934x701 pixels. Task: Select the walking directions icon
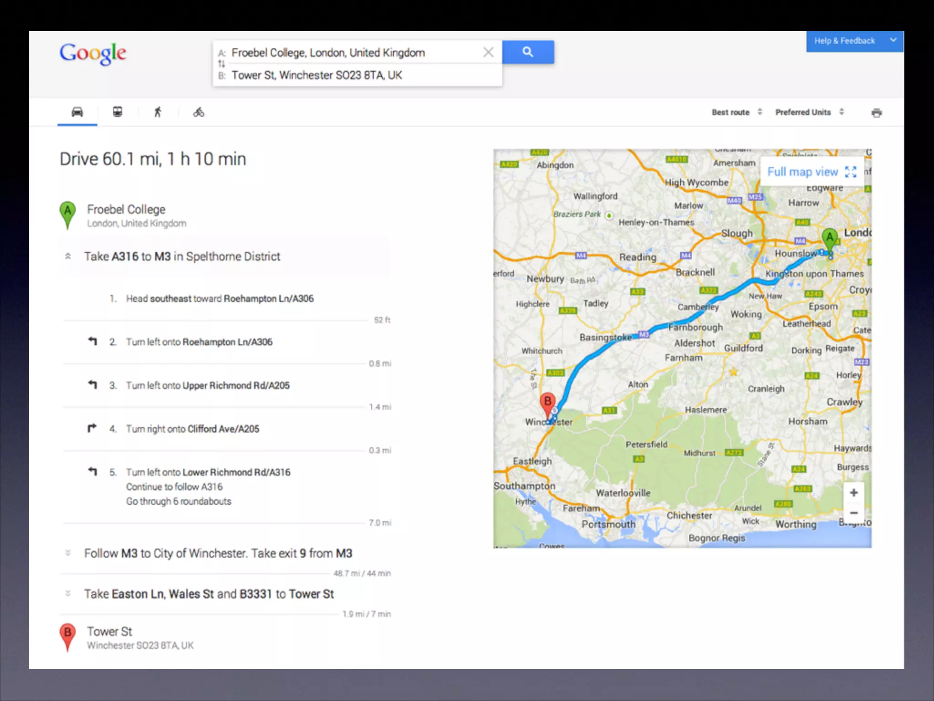(158, 112)
